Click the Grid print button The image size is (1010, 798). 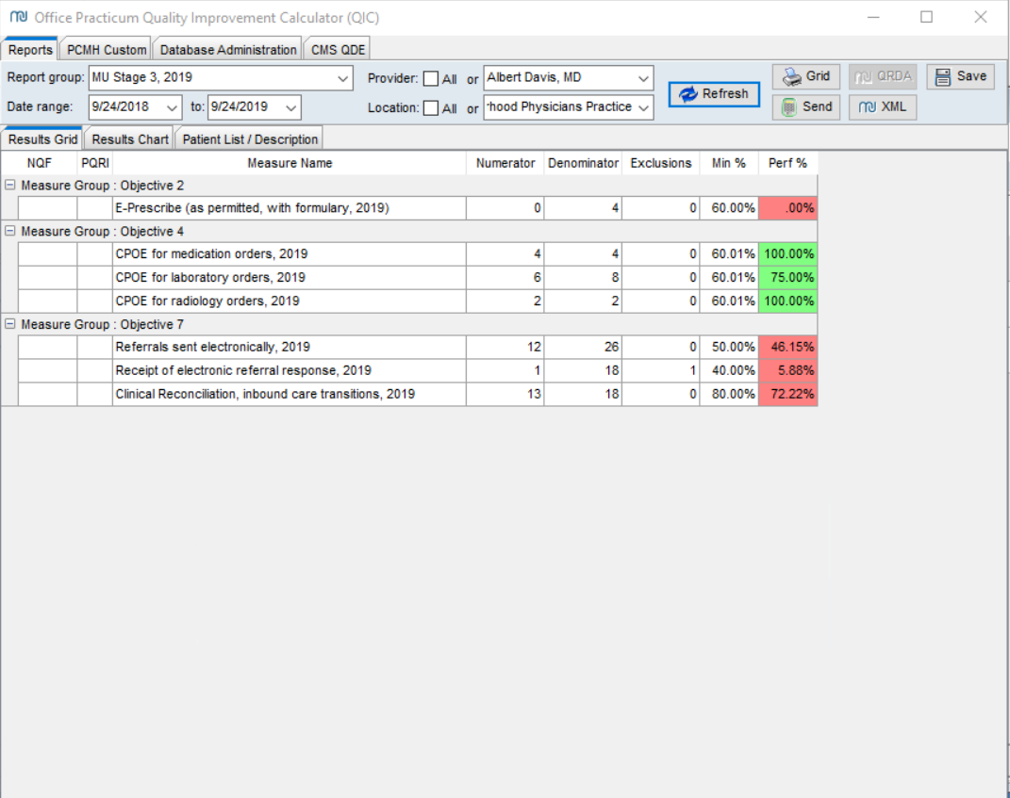click(x=805, y=76)
